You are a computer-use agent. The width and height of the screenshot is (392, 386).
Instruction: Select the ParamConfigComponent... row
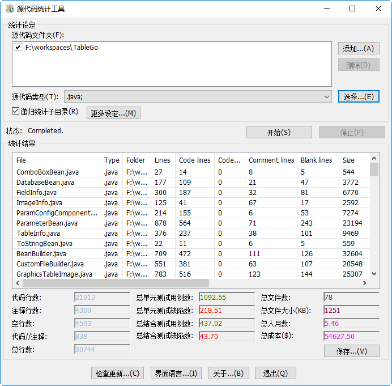point(191,213)
